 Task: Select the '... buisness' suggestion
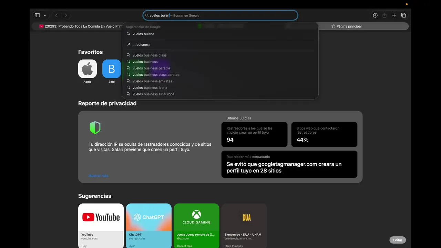tap(220, 44)
